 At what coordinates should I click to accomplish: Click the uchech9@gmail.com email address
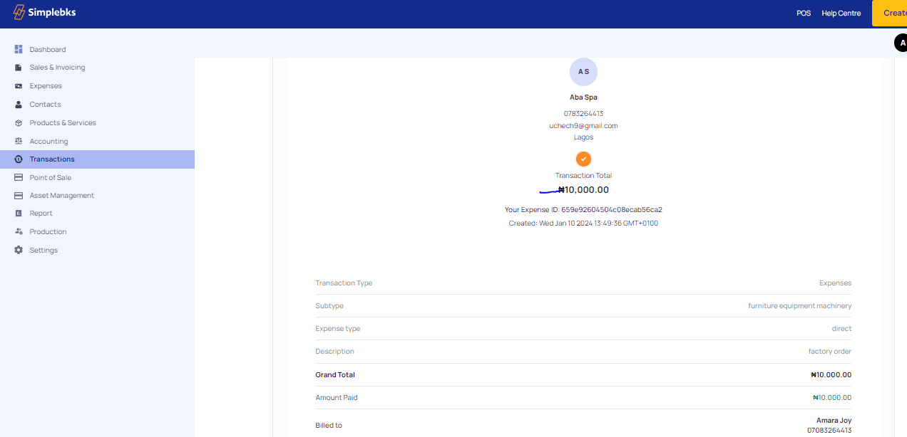point(583,126)
